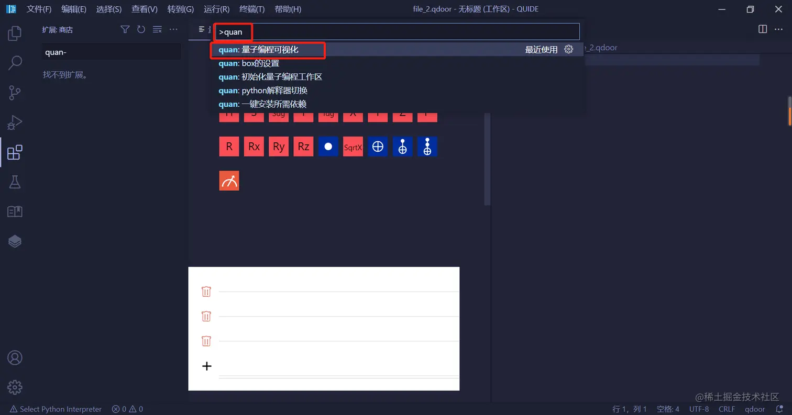The height and width of the screenshot is (415, 792).
Task: Open the Manage gear in activity bar
Action: 15,387
